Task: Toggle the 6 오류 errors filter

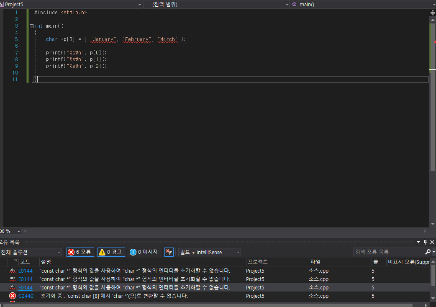Action: pos(80,252)
